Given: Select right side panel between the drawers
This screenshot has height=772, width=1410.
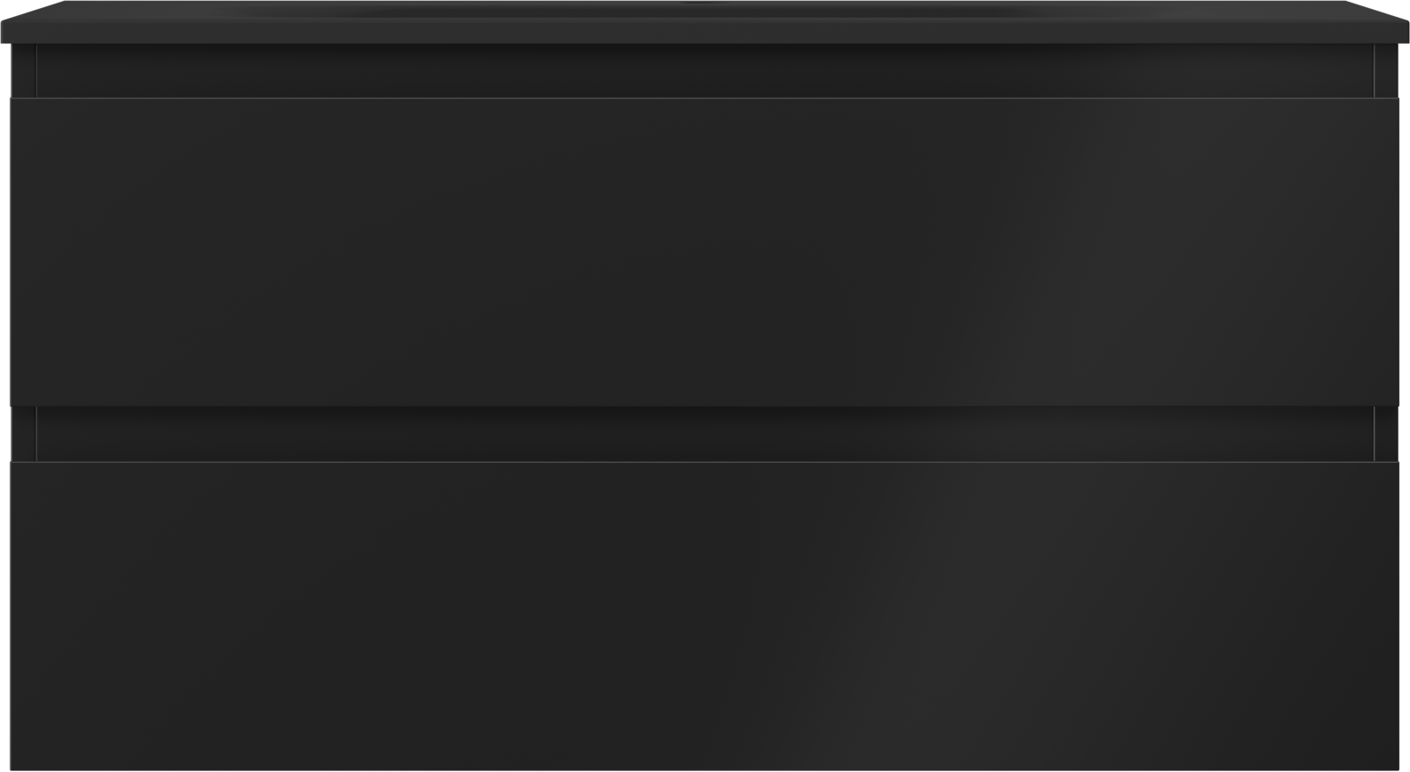Looking at the screenshot, I should pyautogui.click(x=1386, y=434).
